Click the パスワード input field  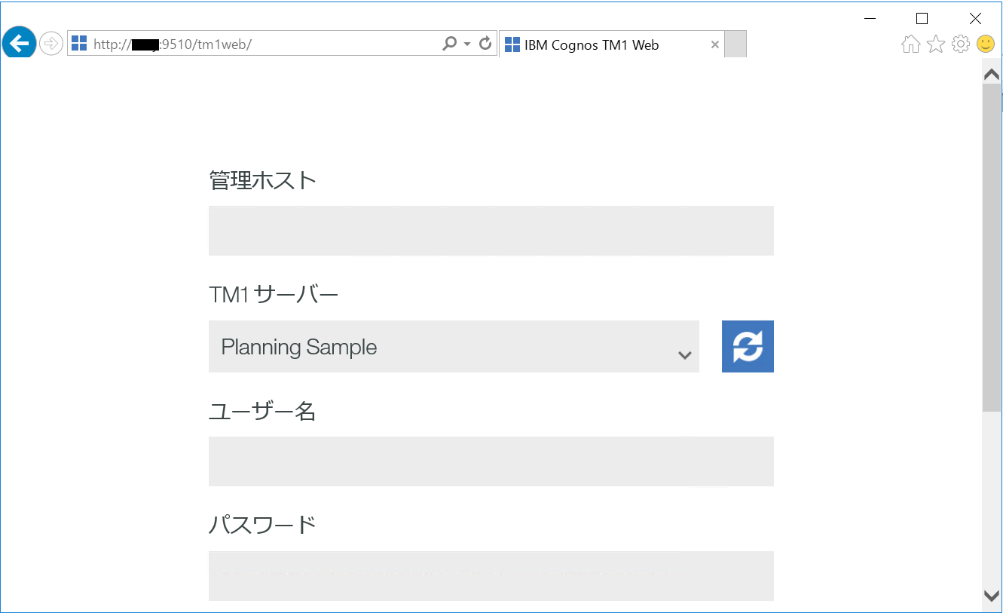point(491,575)
